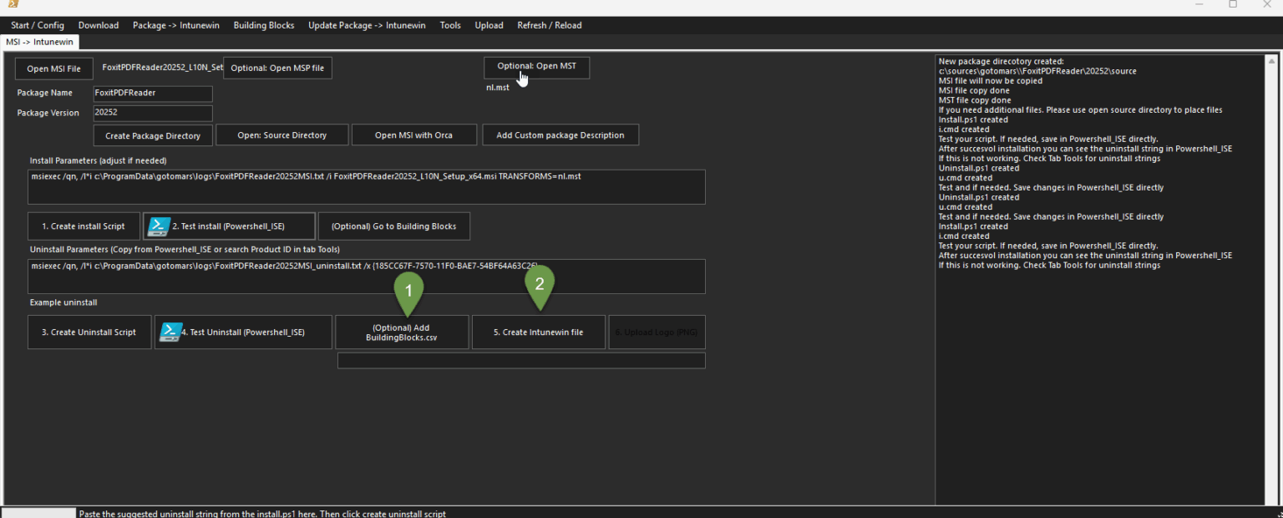Open the source directory
The width and height of the screenshot is (1283, 518).
[281, 135]
